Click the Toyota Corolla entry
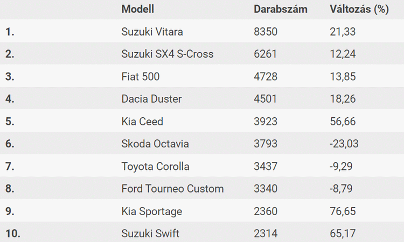Image resolution: width=404 pixels, height=242 pixels. coord(156,167)
